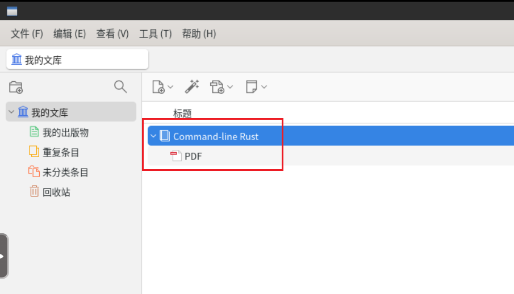The image size is (514, 294).
Task: Select 我的出版物 in the sidebar
Action: 65,133
